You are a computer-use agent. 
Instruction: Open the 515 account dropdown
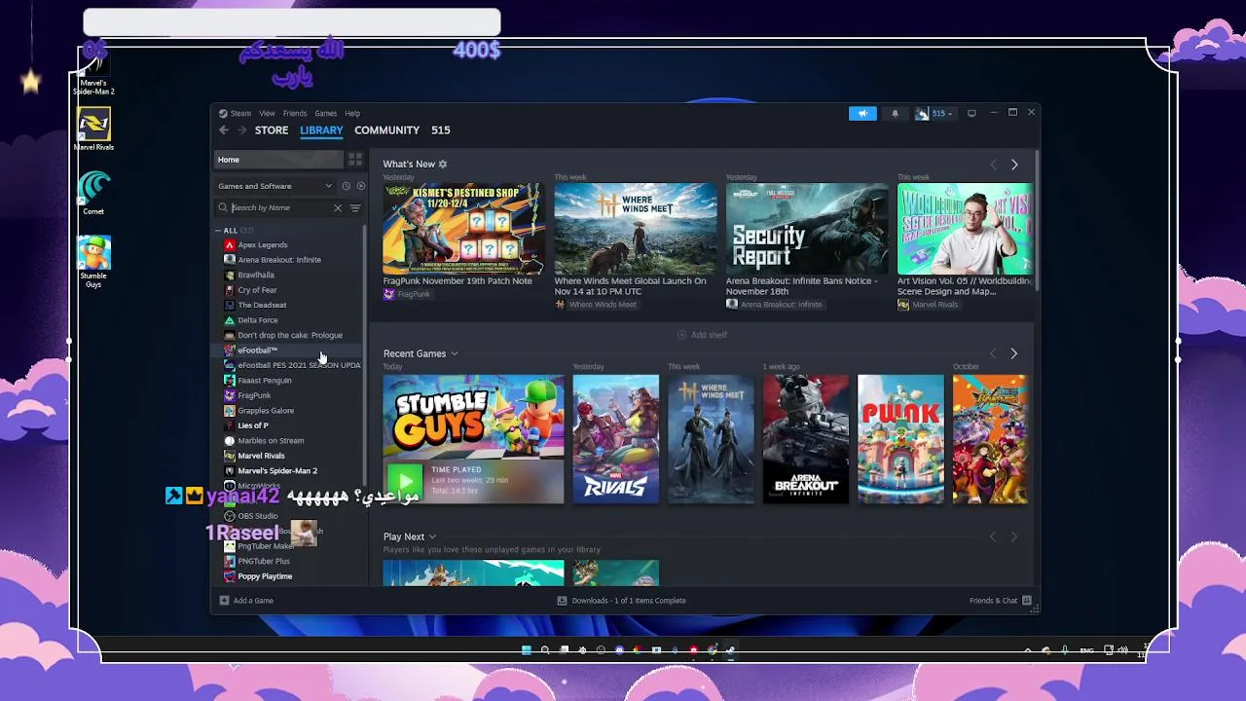(934, 114)
